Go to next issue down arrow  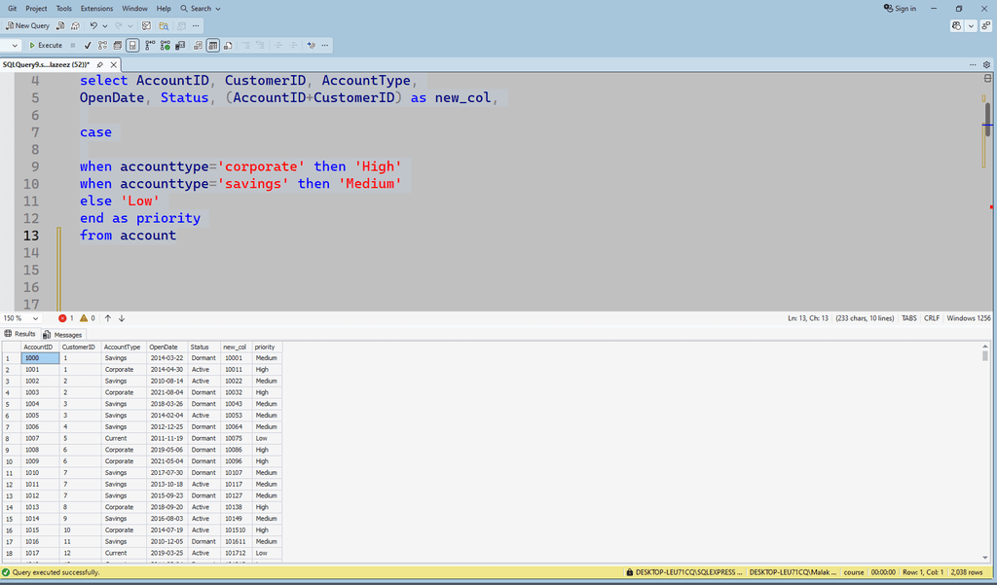point(122,318)
